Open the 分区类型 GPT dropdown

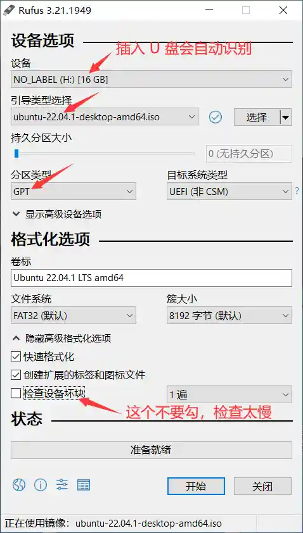(x=73, y=191)
